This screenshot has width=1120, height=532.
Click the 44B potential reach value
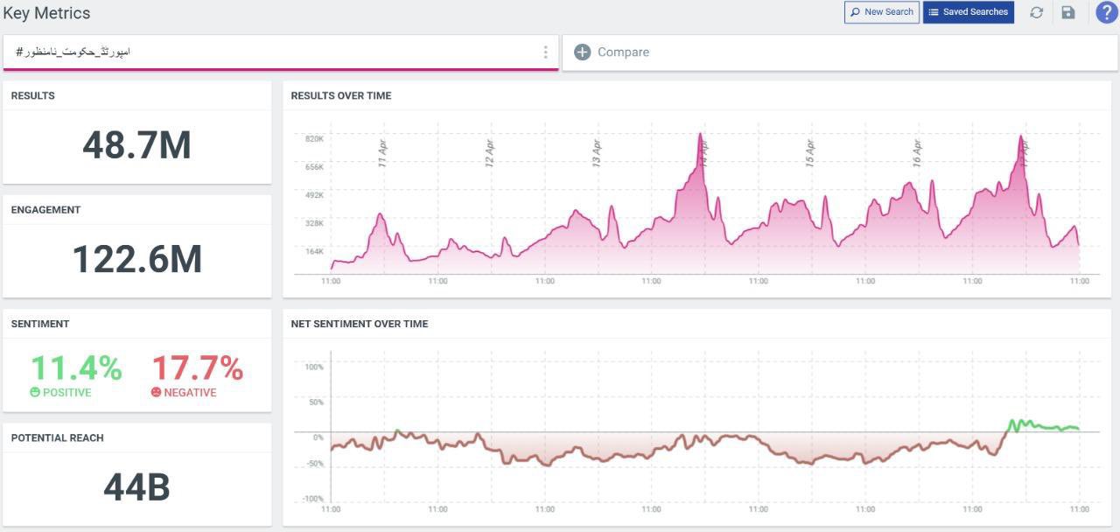pyautogui.click(x=136, y=487)
